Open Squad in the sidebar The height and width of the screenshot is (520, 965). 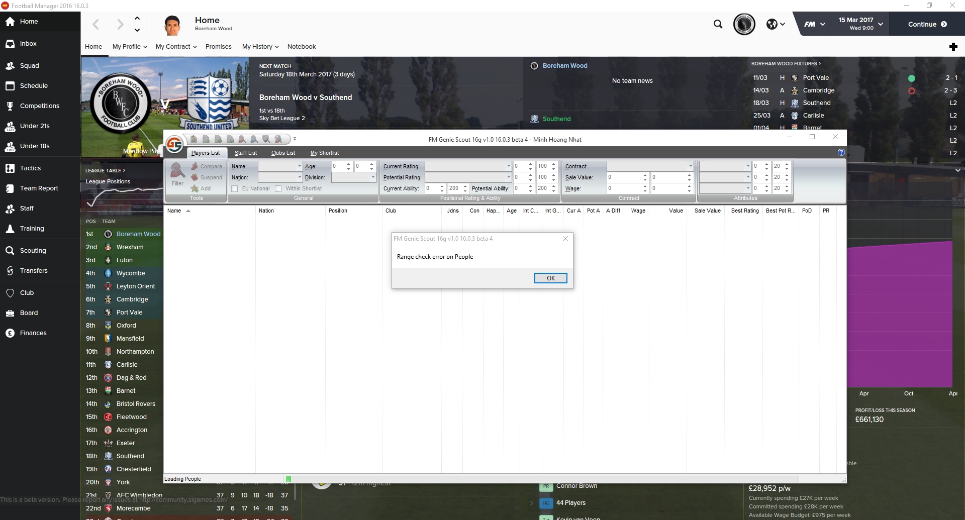[40, 66]
